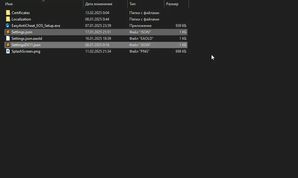Sort by the Имя column header
The image size is (298, 178).
[x=9, y=4]
